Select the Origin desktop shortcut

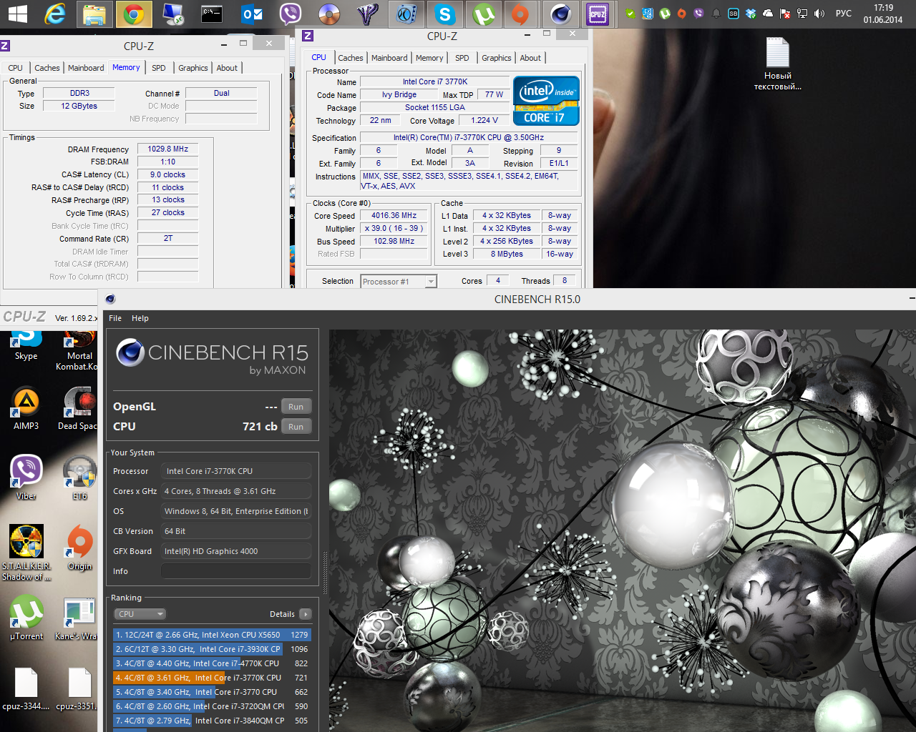(80, 548)
